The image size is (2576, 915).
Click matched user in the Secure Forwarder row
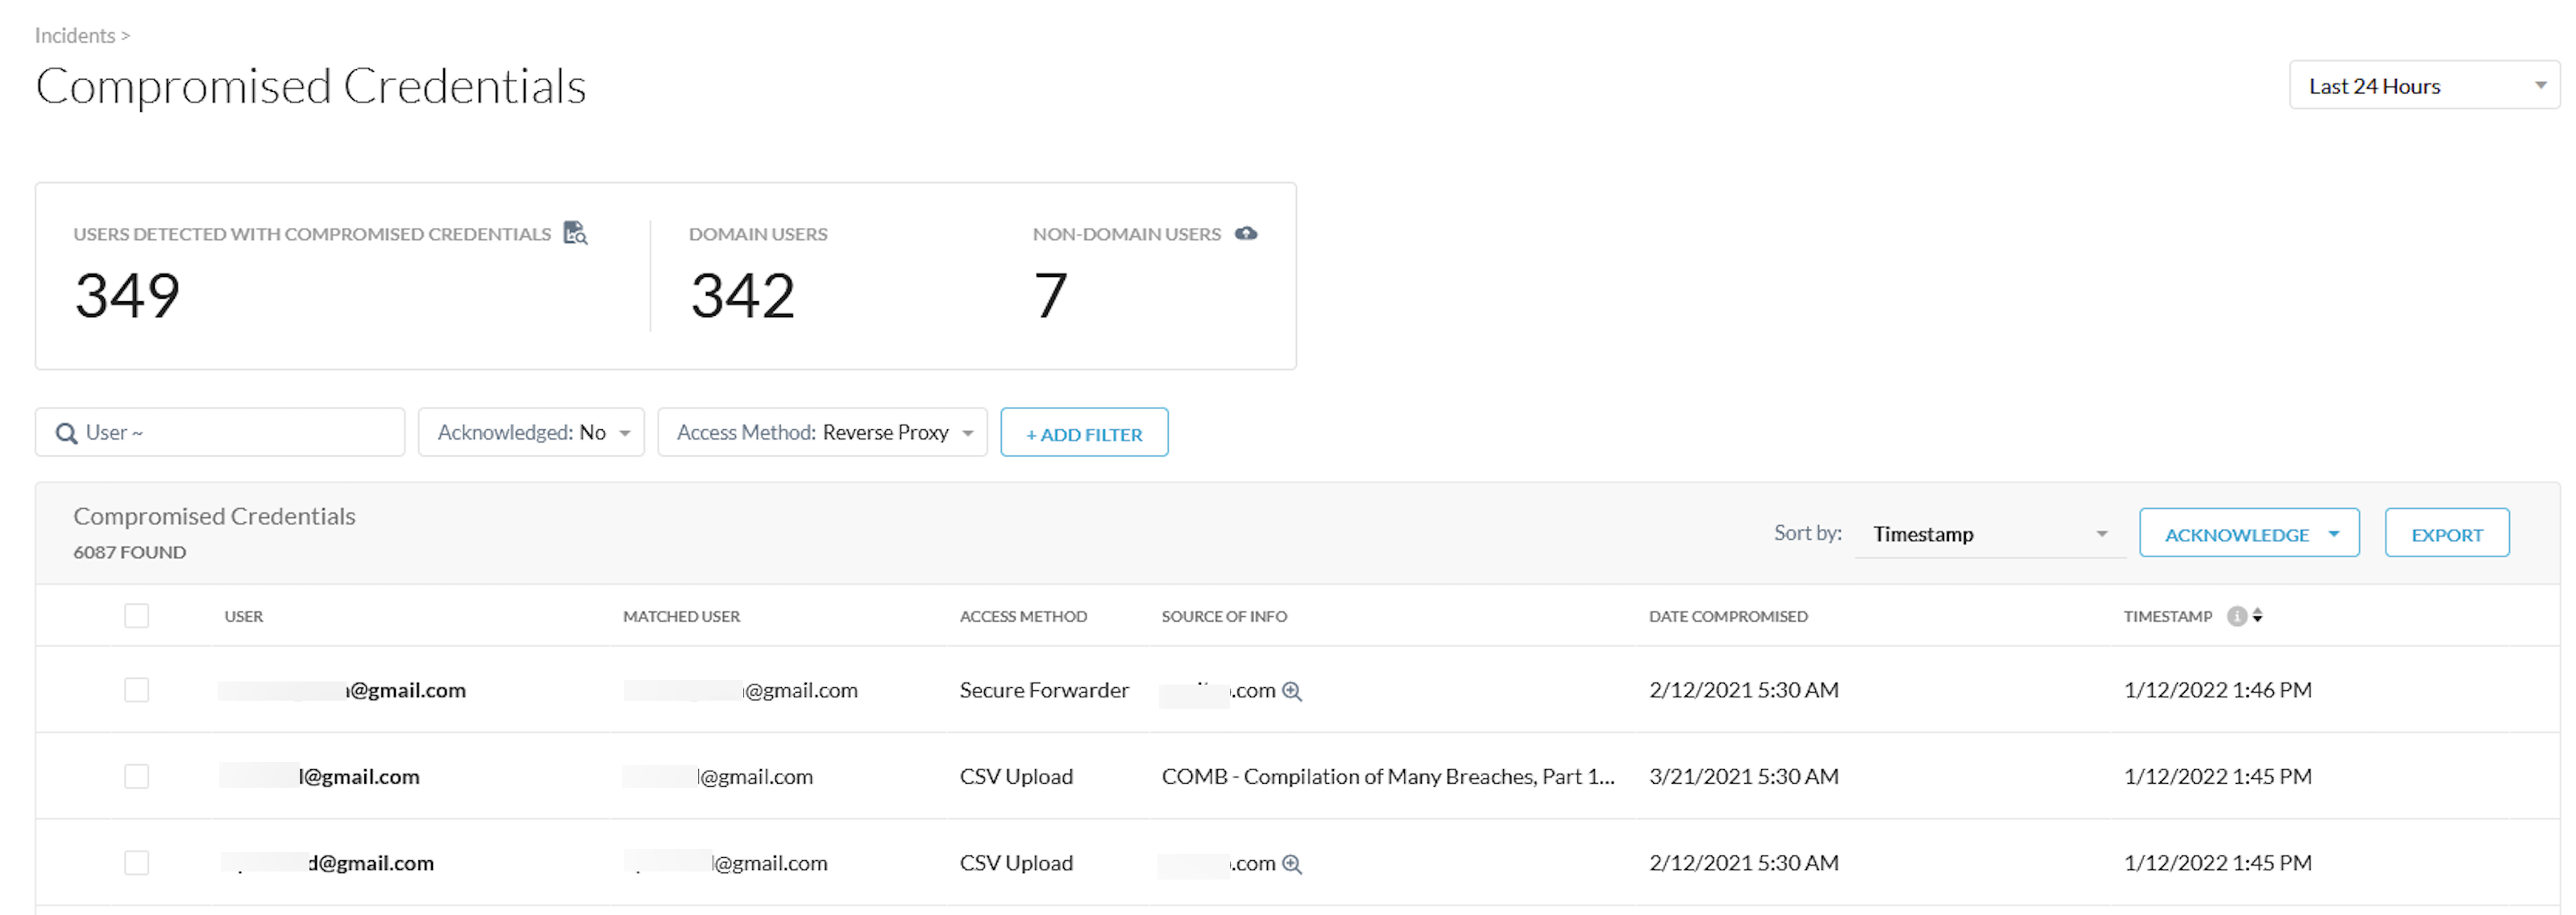[741, 690]
